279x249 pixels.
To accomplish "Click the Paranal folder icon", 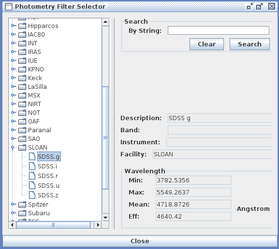I will [x=22, y=130].
